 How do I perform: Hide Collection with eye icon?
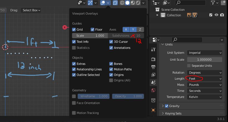point(216,15)
